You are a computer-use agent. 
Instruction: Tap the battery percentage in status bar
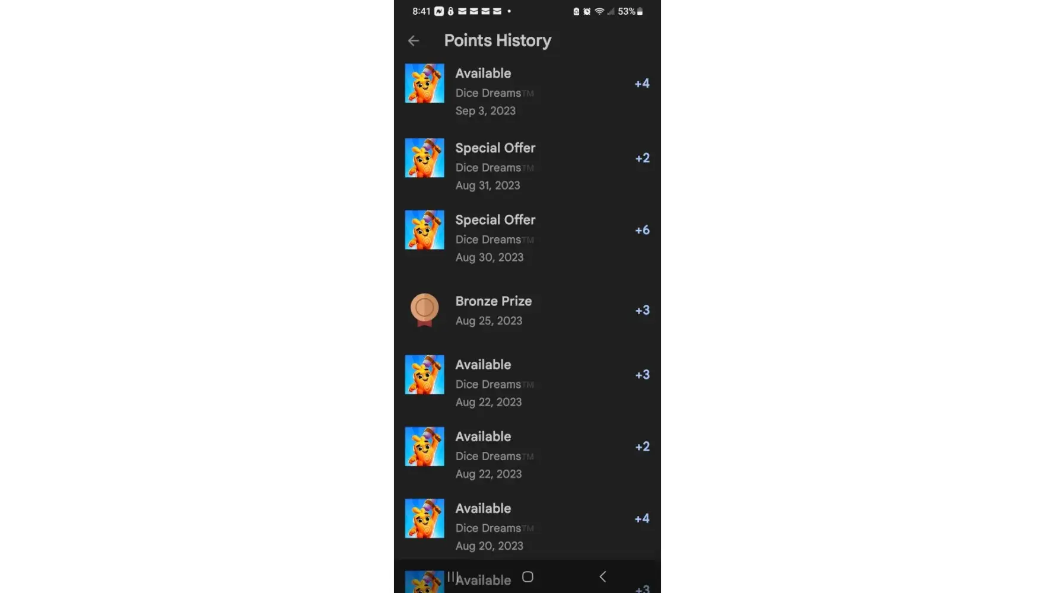pos(626,11)
